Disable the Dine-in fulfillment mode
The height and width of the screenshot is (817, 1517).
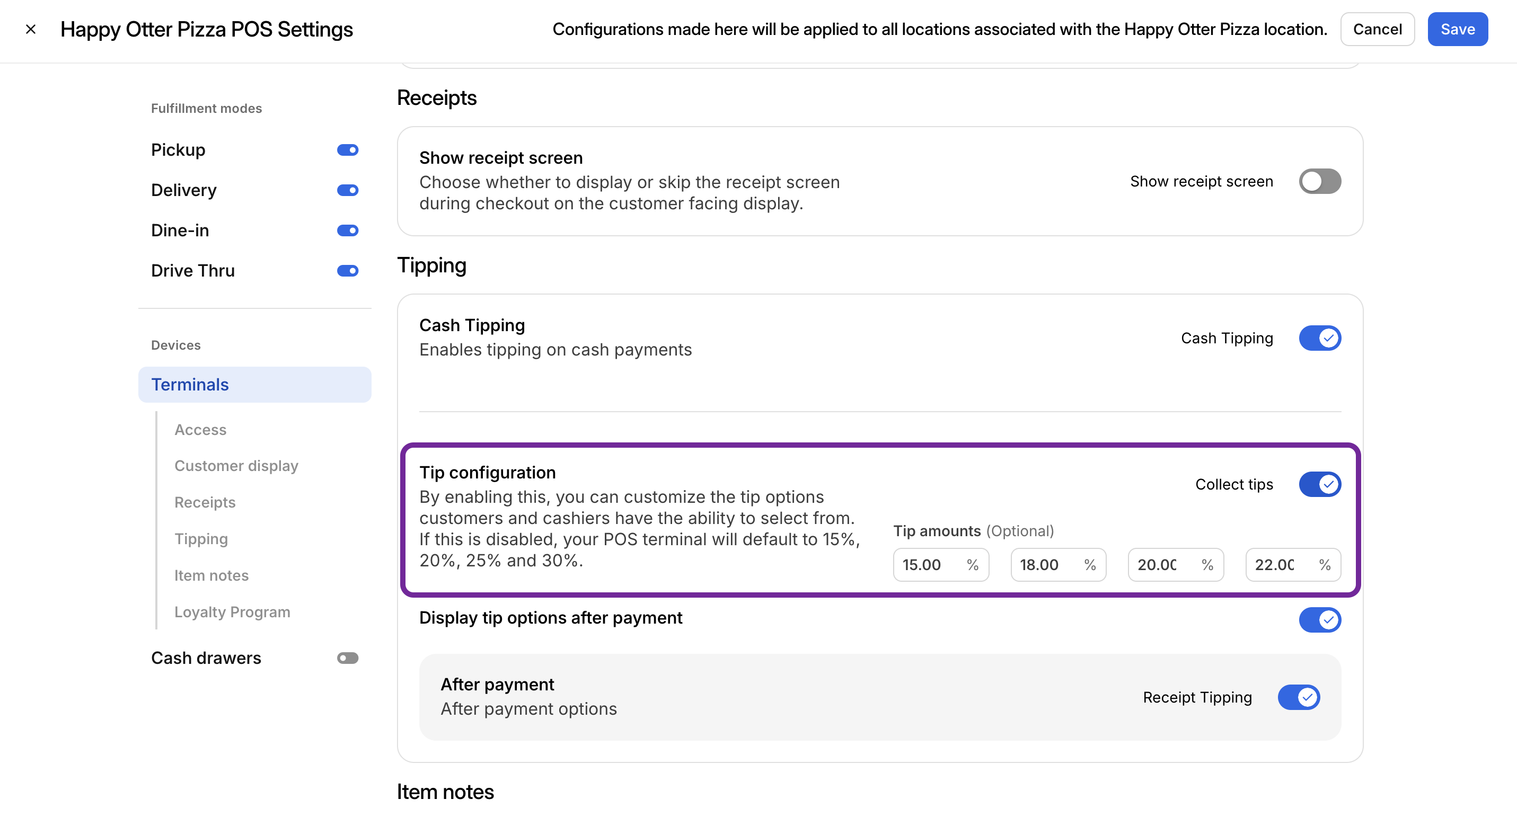(x=348, y=230)
